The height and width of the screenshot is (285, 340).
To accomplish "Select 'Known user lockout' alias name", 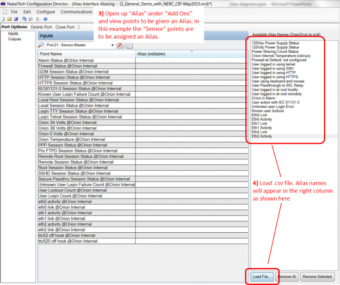I will coord(268,110).
